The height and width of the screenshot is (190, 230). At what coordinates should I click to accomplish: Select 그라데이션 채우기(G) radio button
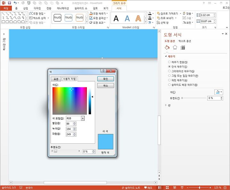point(169,71)
